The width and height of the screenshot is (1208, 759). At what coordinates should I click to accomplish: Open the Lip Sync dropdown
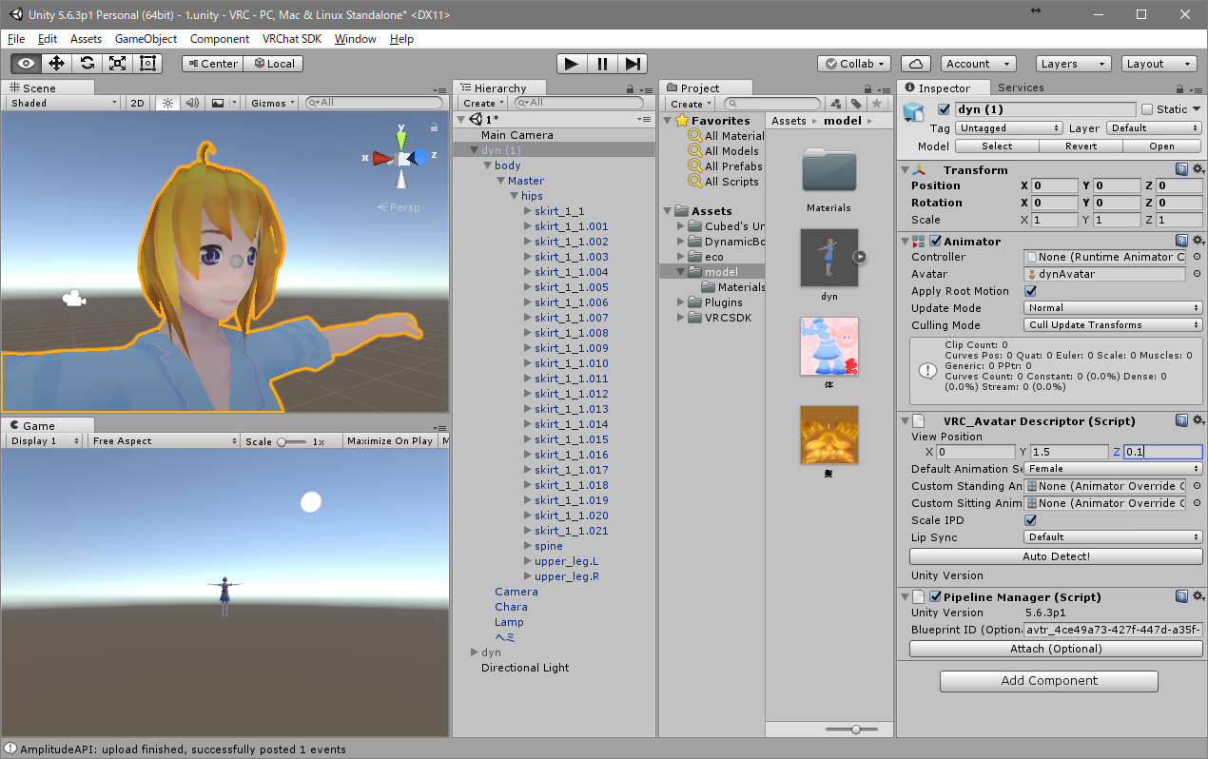[1114, 537]
